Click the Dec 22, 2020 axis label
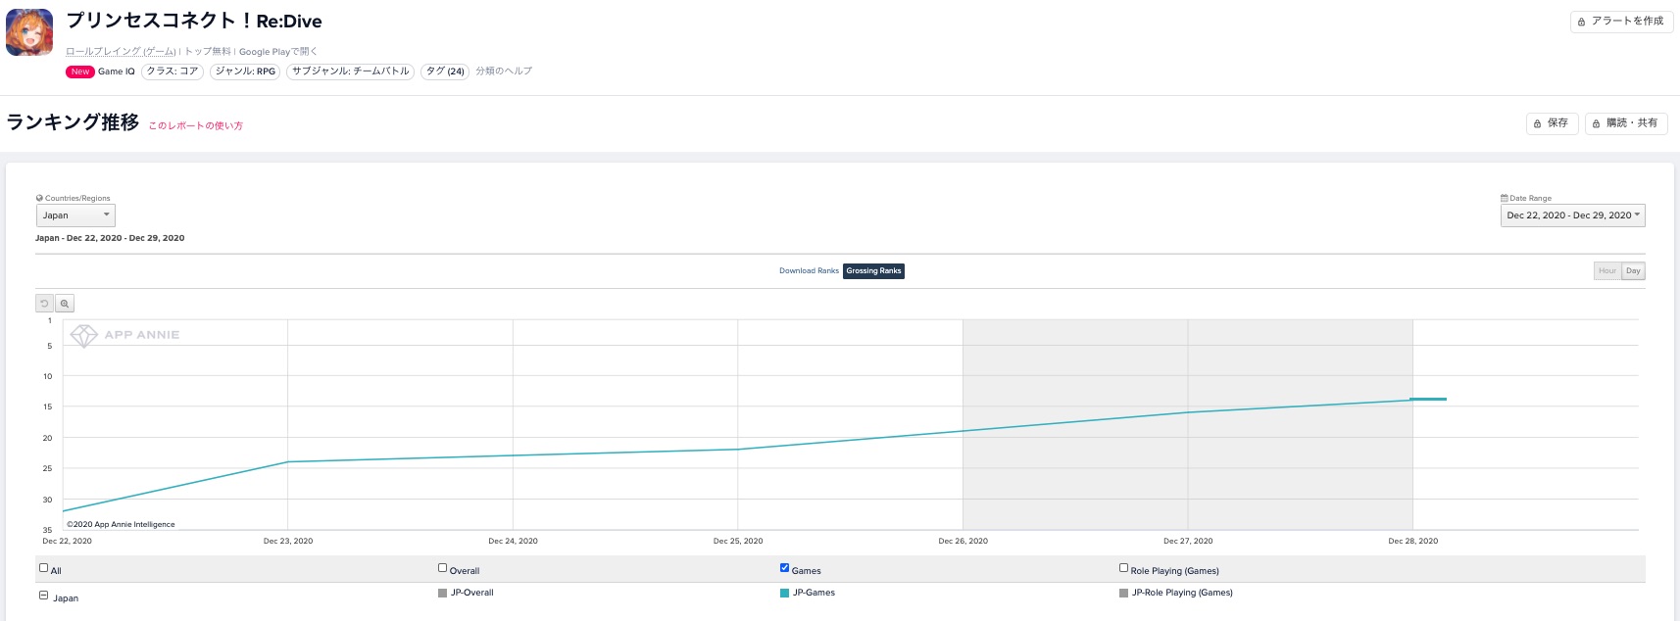 point(67,541)
